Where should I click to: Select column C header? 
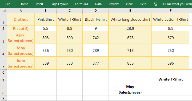point(69,11)
